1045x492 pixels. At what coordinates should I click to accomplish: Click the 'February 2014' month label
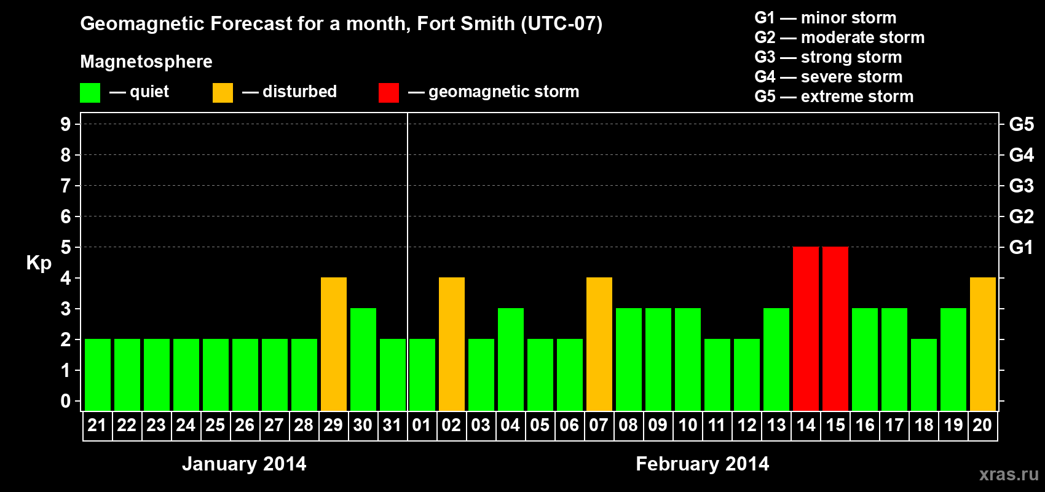702,464
